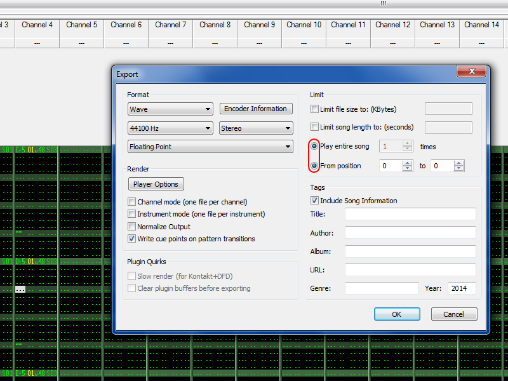This screenshot has height=381, width=508.
Task: Open the Stereo channels dropdown
Action: click(256, 128)
